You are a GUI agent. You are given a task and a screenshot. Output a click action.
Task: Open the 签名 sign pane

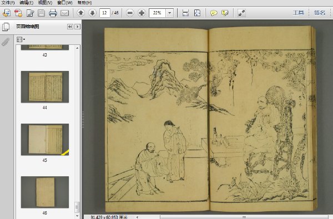coord(320,13)
